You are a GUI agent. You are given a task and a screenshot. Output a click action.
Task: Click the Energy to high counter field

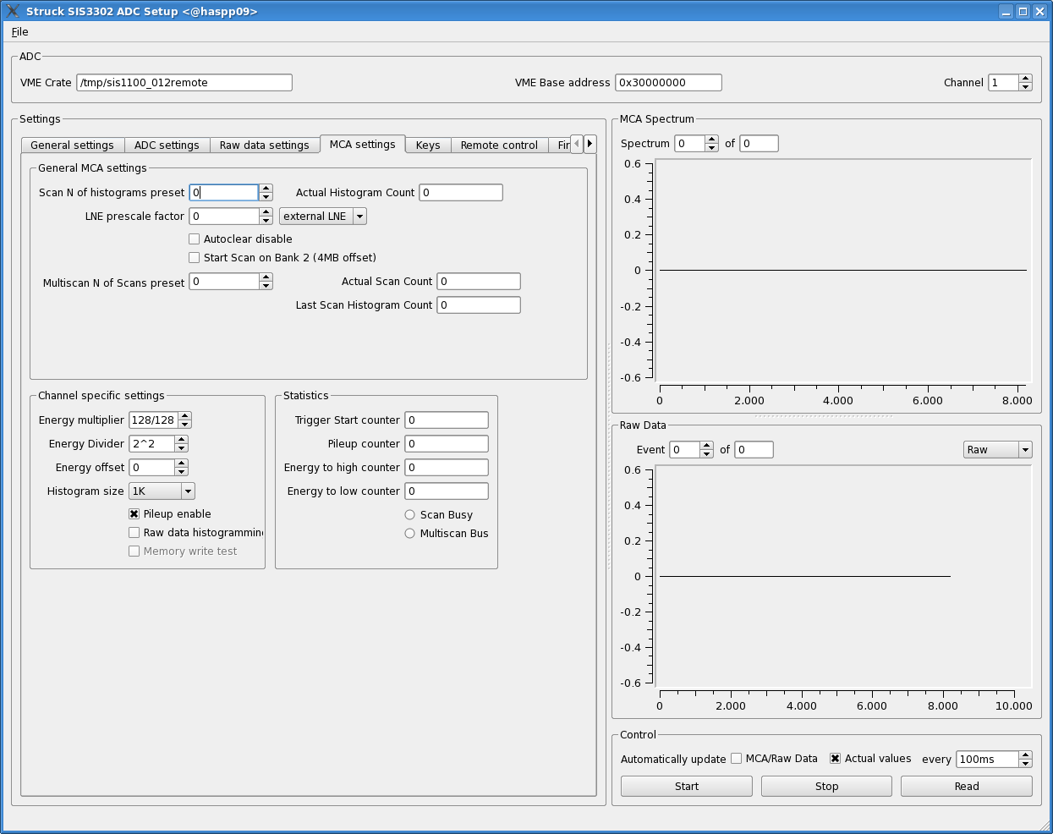pos(447,468)
